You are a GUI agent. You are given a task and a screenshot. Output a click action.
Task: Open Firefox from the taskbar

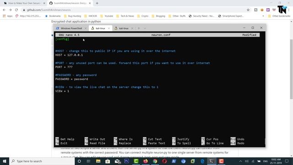click(x=146, y=161)
